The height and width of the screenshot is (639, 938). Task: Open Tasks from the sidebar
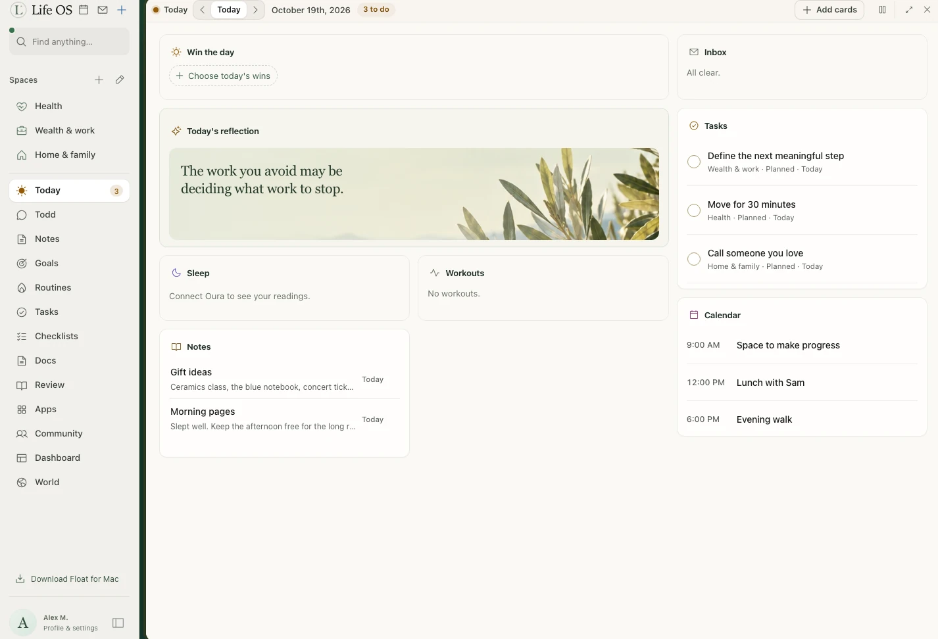69,312
